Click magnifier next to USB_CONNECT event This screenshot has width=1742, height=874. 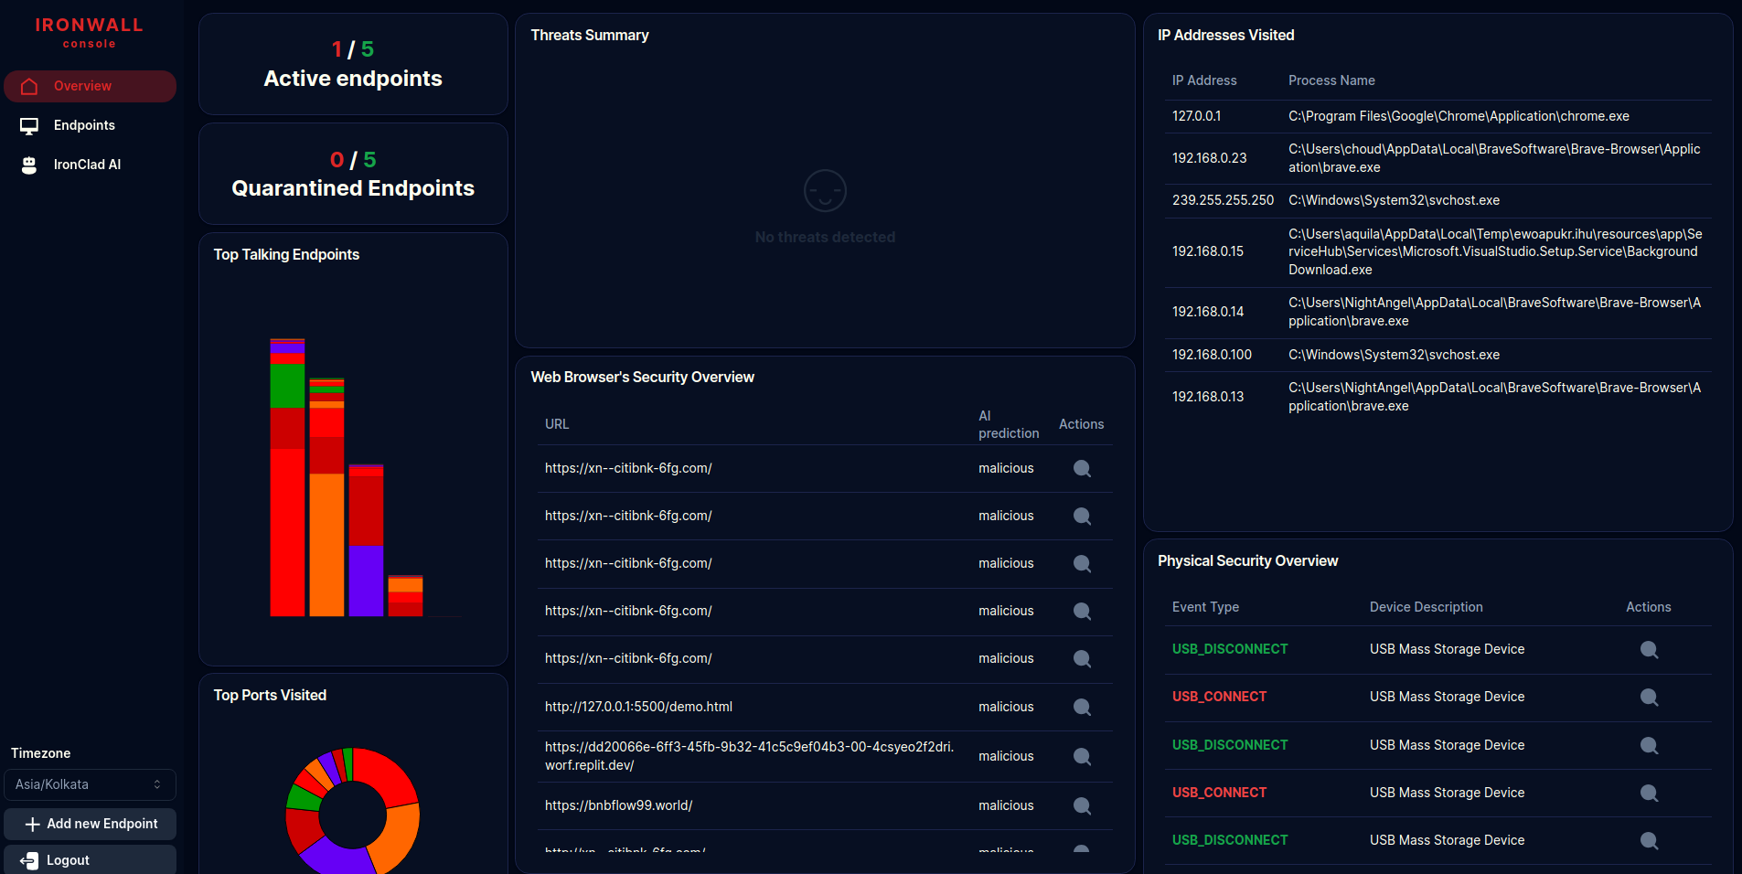tap(1649, 698)
